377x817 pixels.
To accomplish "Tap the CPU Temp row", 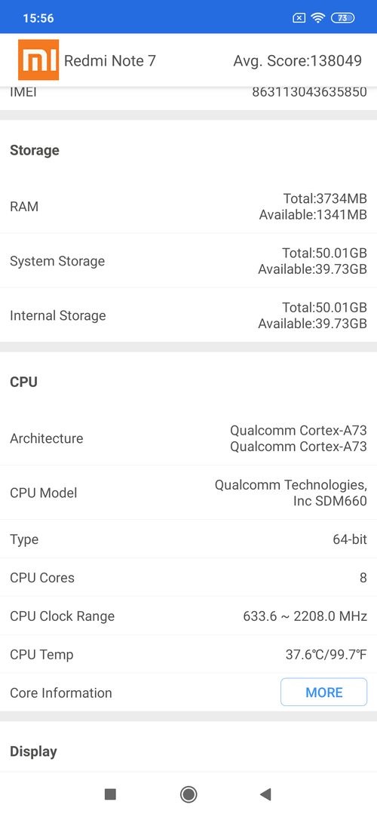I will (x=188, y=655).
